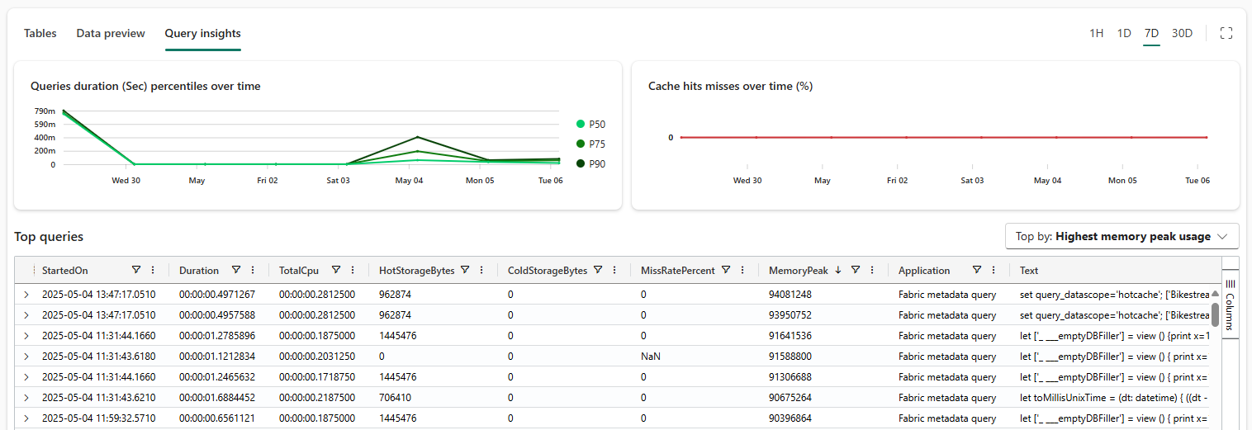
Task: Open filter icon on Application column
Action: tap(977, 270)
